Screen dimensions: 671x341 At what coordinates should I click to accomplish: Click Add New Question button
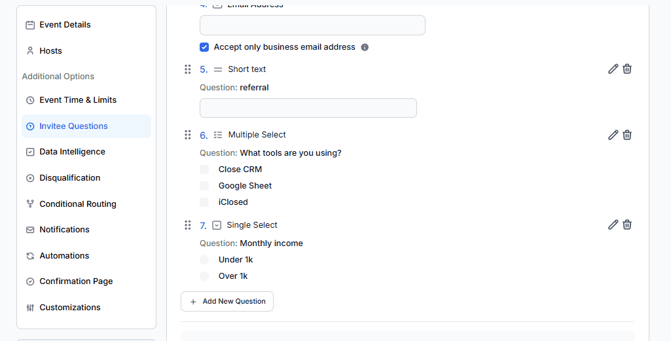click(x=227, y=302)
